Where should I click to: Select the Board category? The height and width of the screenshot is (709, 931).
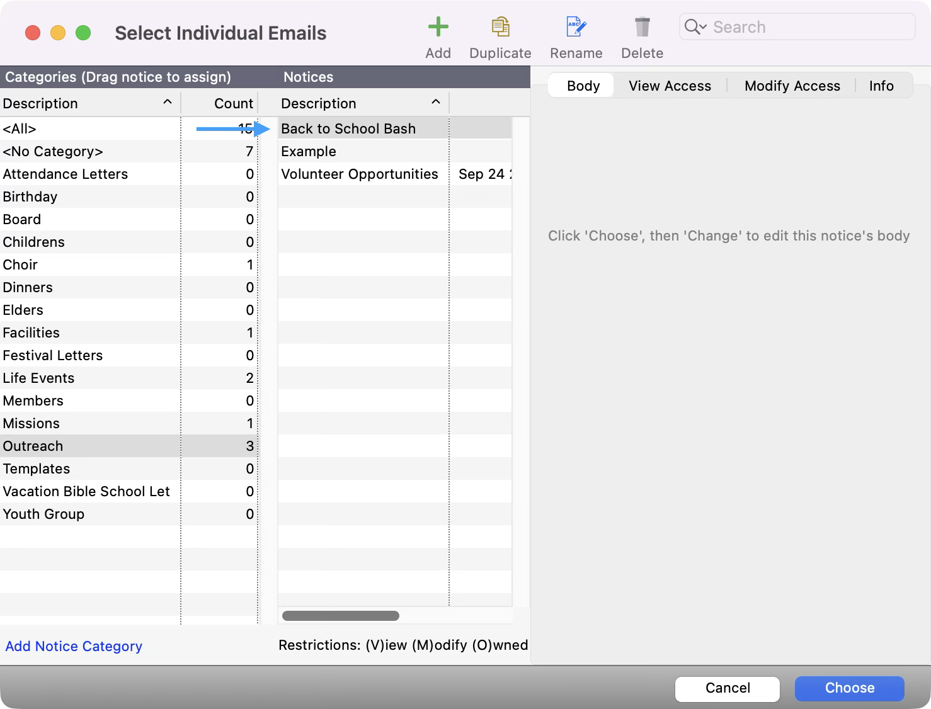click(x=129, y=219)
